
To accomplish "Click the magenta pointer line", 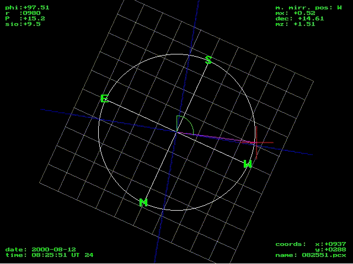I will tap(216, 137).
